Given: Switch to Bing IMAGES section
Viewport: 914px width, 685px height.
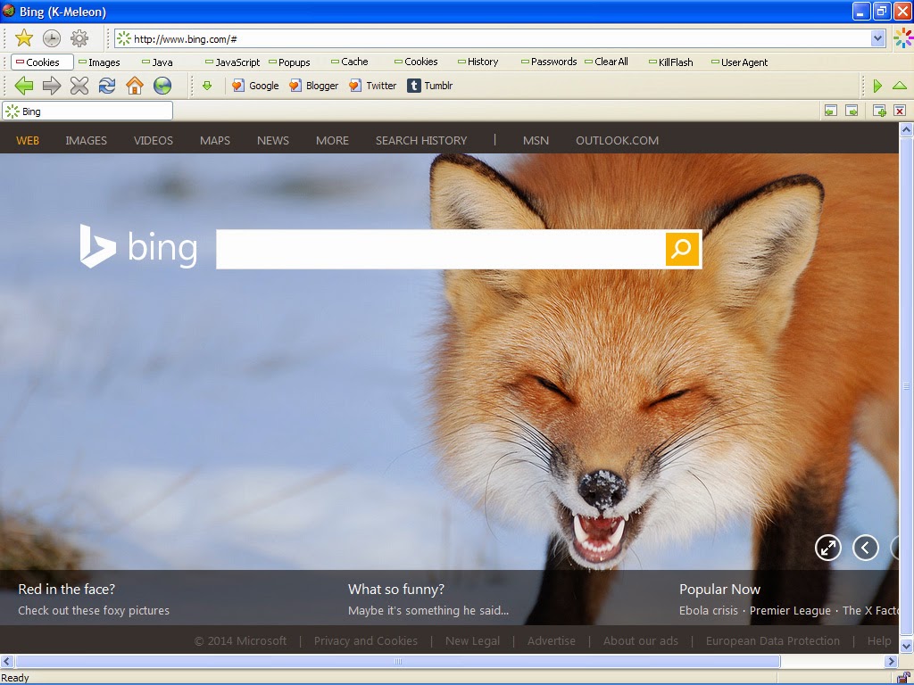Looking at the screenshot, I should 86,140.
